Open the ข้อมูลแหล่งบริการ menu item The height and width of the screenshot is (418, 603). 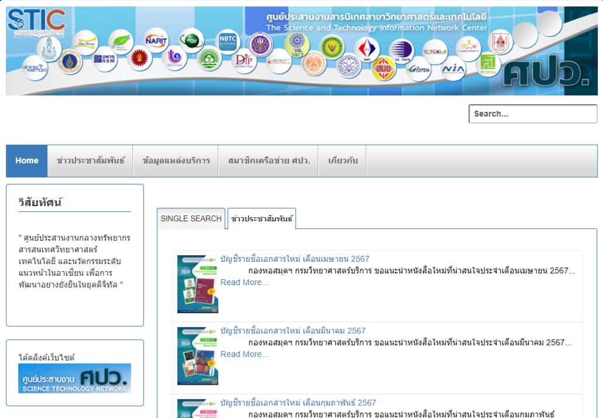176,161
